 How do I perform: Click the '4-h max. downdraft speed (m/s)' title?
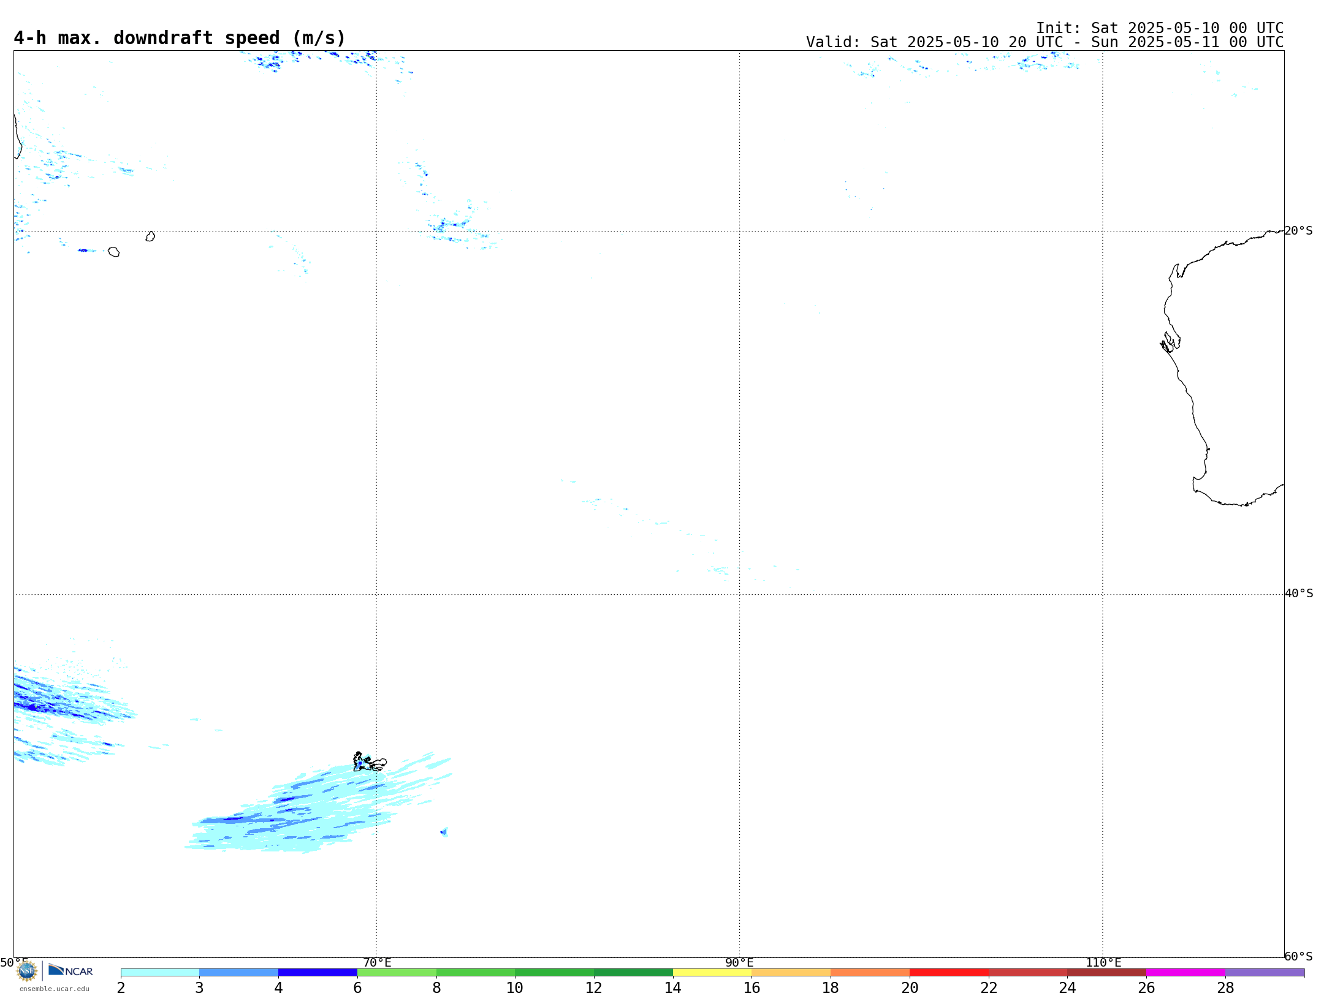(180, 38)
